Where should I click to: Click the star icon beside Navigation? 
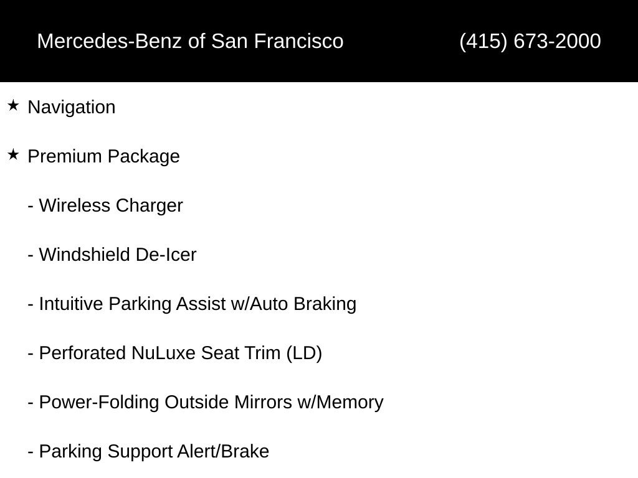click(x=13, y=106)
